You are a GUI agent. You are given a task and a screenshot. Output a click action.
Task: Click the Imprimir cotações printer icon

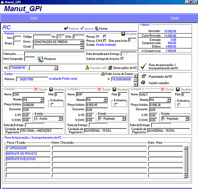click(143, 82)
